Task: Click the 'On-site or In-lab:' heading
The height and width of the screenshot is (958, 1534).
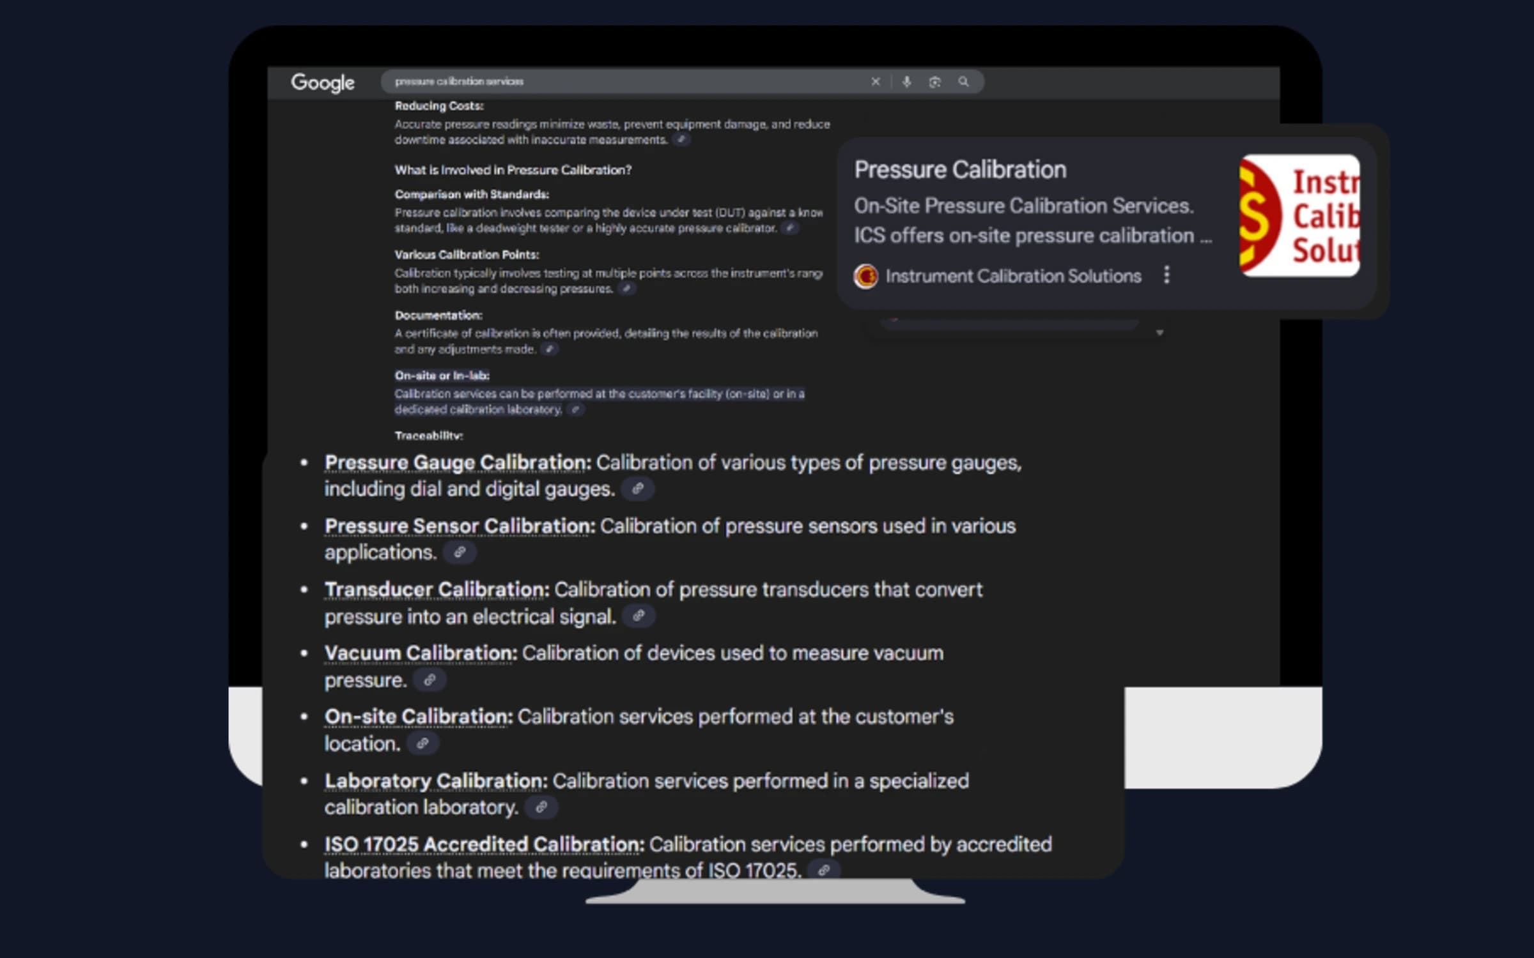Action: (x=442, y=376)
